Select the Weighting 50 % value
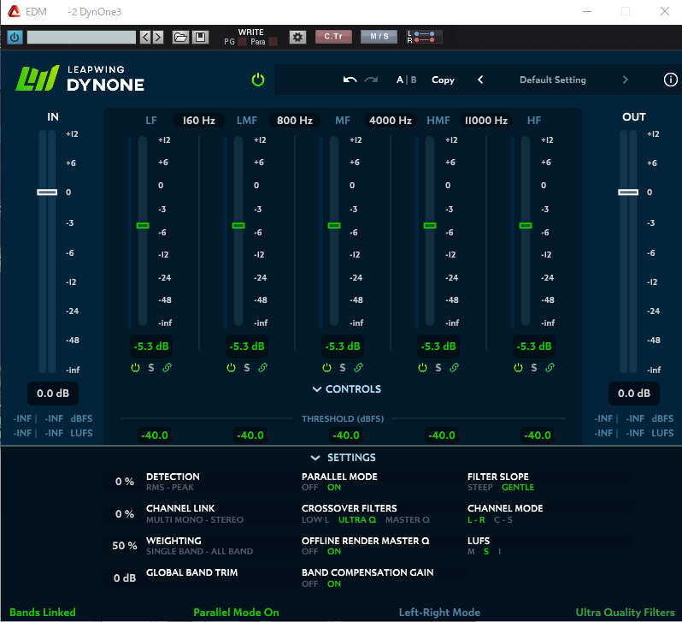Screen dimensions: 682x622 click(125, 545)
